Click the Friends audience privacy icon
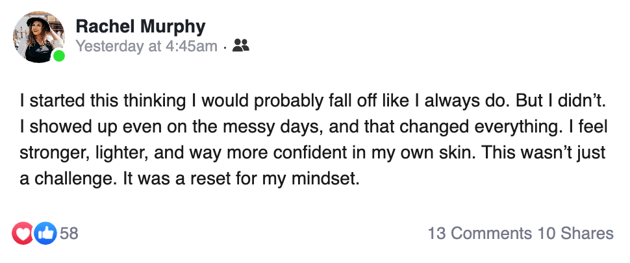The width and height of the screenshot is (630, 263). click(x=241, y=45)
